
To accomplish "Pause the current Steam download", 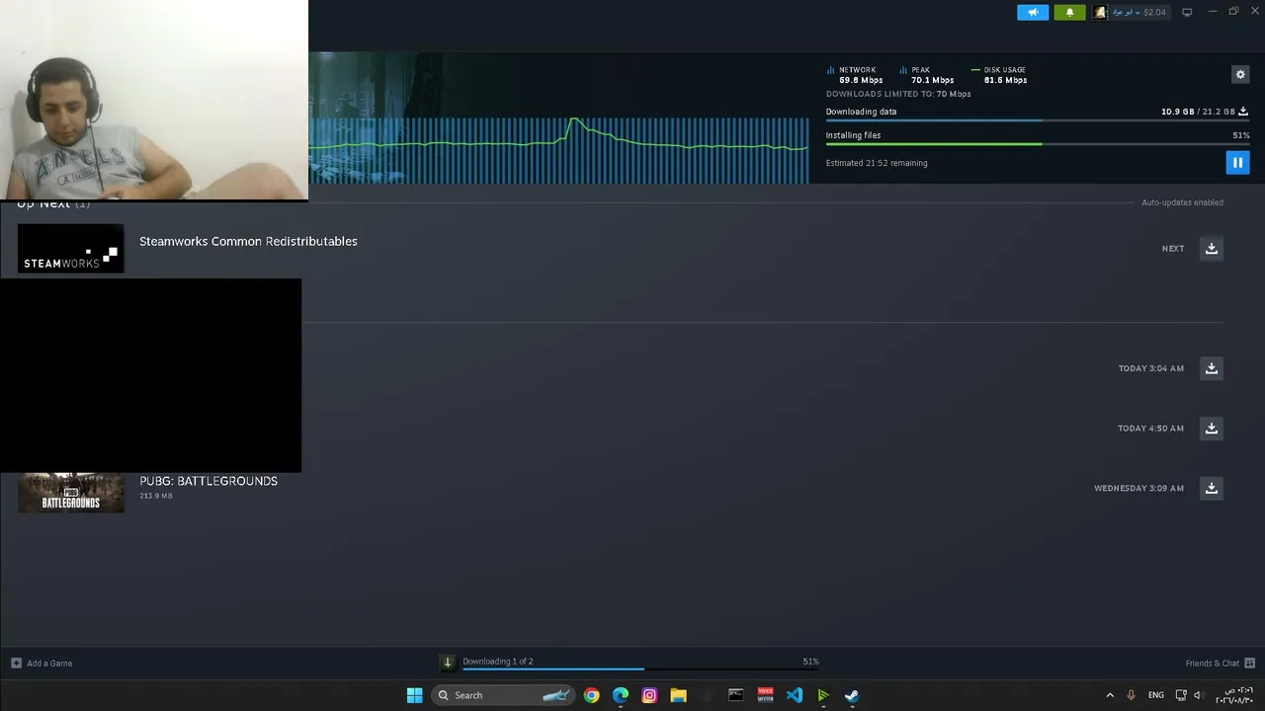I will (x=1237, y=162).
